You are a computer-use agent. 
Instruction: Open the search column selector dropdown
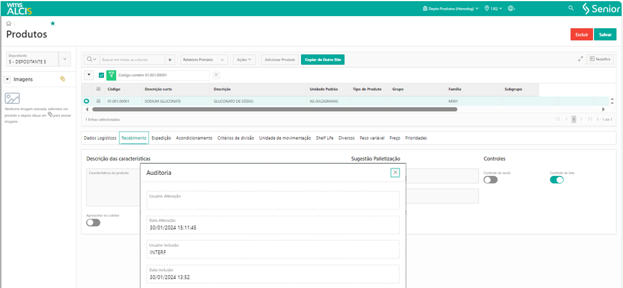pyautogui.click(x=92, y=59)
